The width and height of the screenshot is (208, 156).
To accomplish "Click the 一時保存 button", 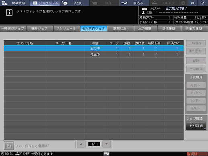I will click(x=196, y=43).
